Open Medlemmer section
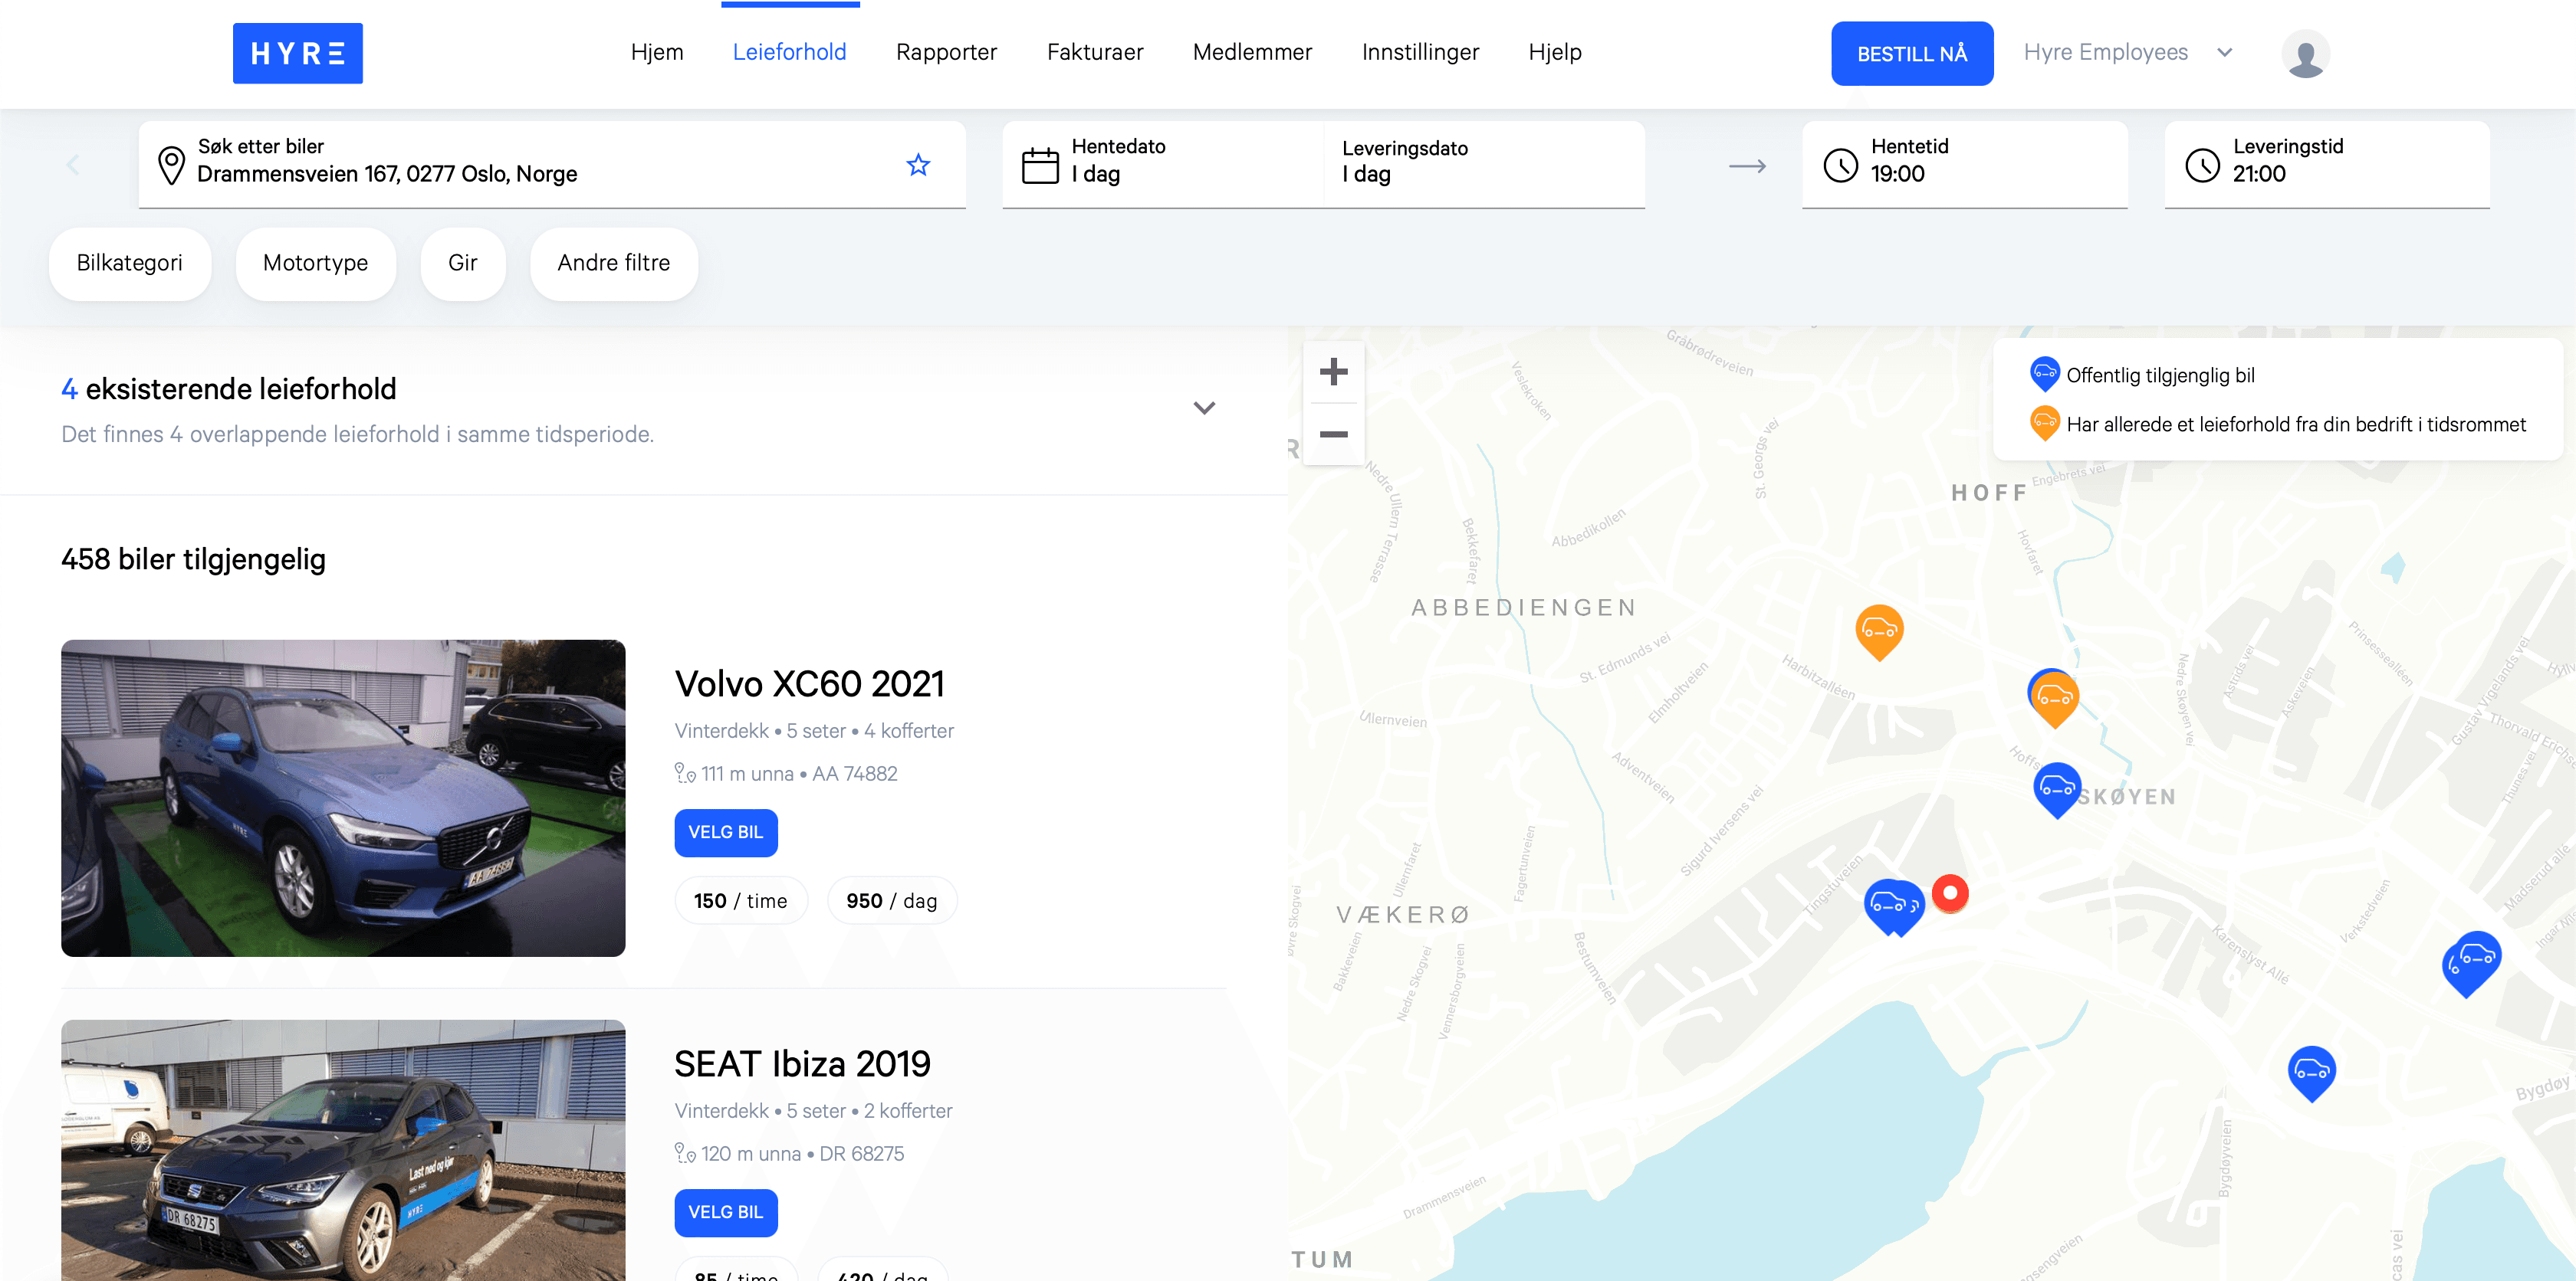Viewport: 2576px width, 1281px height. (1252, 52)
